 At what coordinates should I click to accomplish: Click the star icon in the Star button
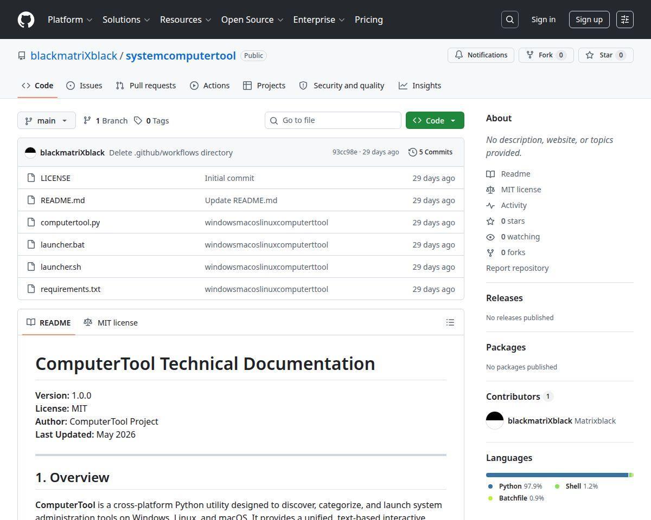590,55
